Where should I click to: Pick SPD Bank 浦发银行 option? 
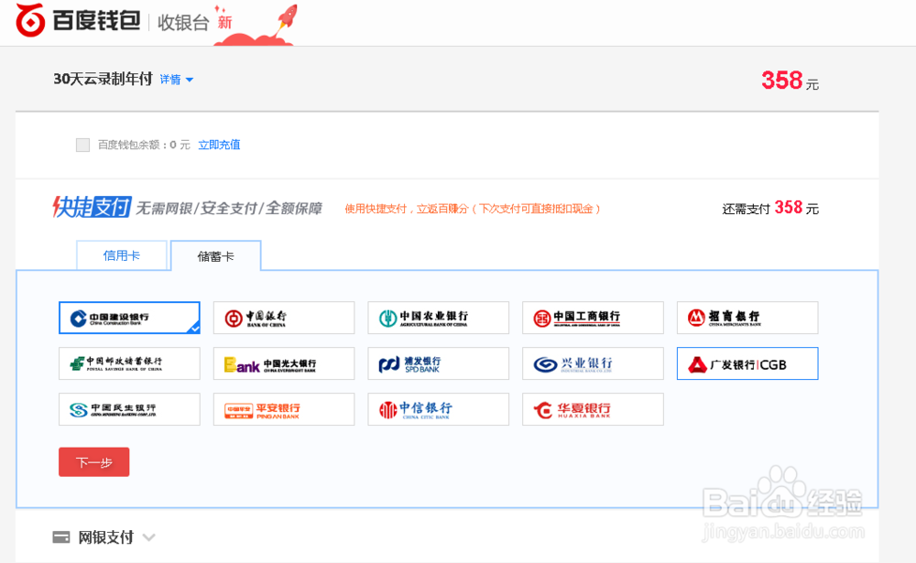[438, 363]
